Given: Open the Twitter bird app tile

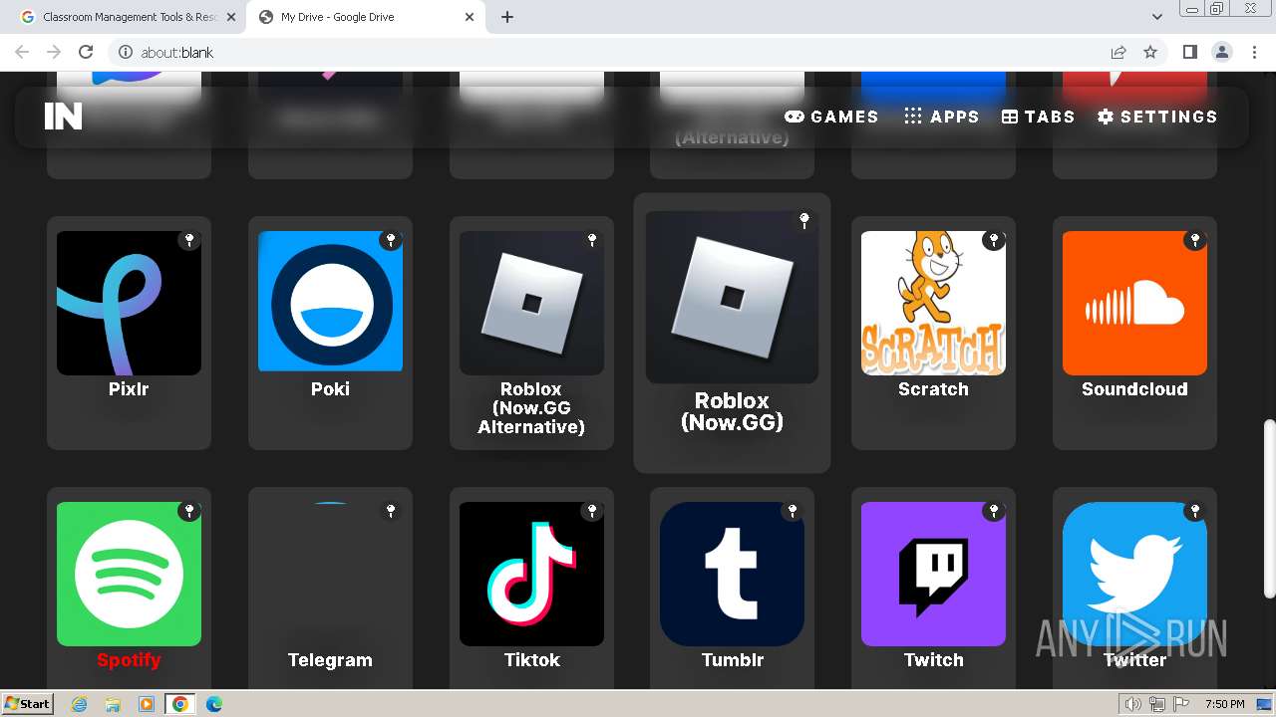Looking at the screenshot, I should point(1134,588).
